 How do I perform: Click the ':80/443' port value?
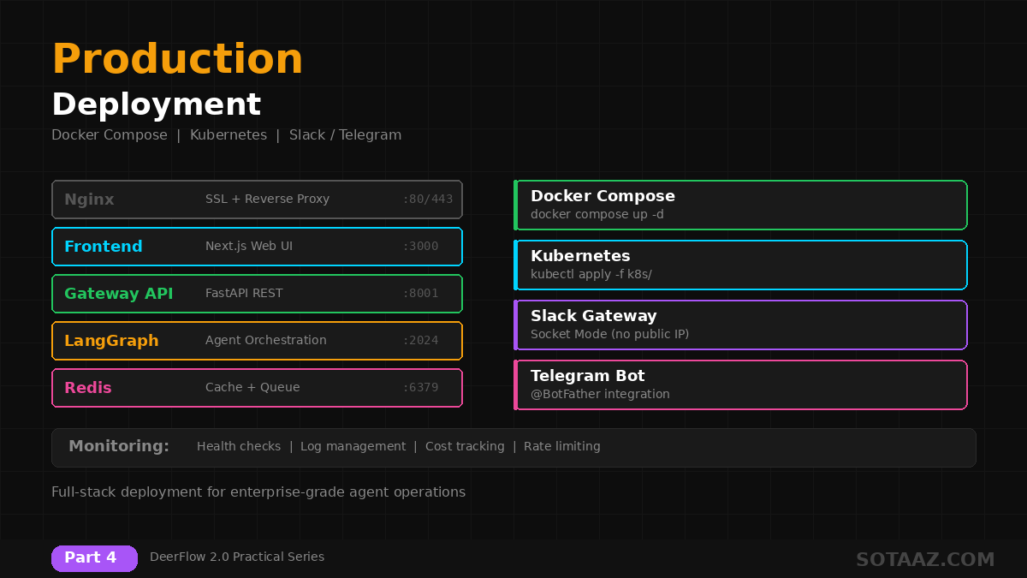click(x=427, y=200)
